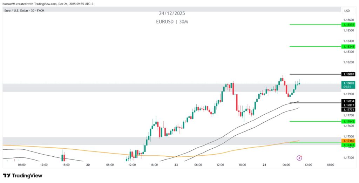Click the orange 1.17460 moving average label
The height and width of the screenshot is (183, 359).
click(x=348, y=141)
